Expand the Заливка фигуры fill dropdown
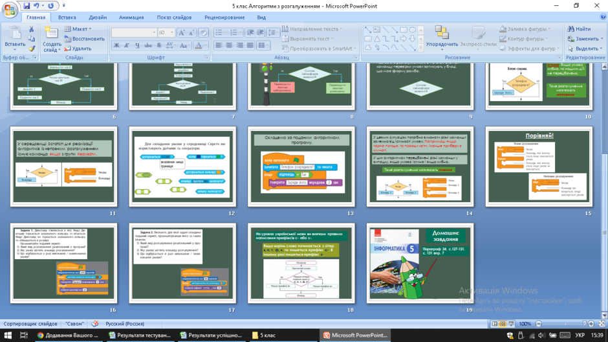The height and width of the screenshot is (342, 608). 524,28
